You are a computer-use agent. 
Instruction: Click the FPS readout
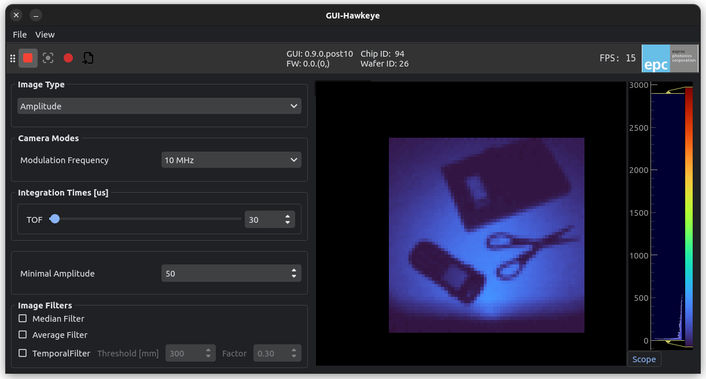coord(618,58)
